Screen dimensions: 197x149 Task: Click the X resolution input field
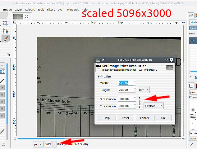(x=126, y=99)
